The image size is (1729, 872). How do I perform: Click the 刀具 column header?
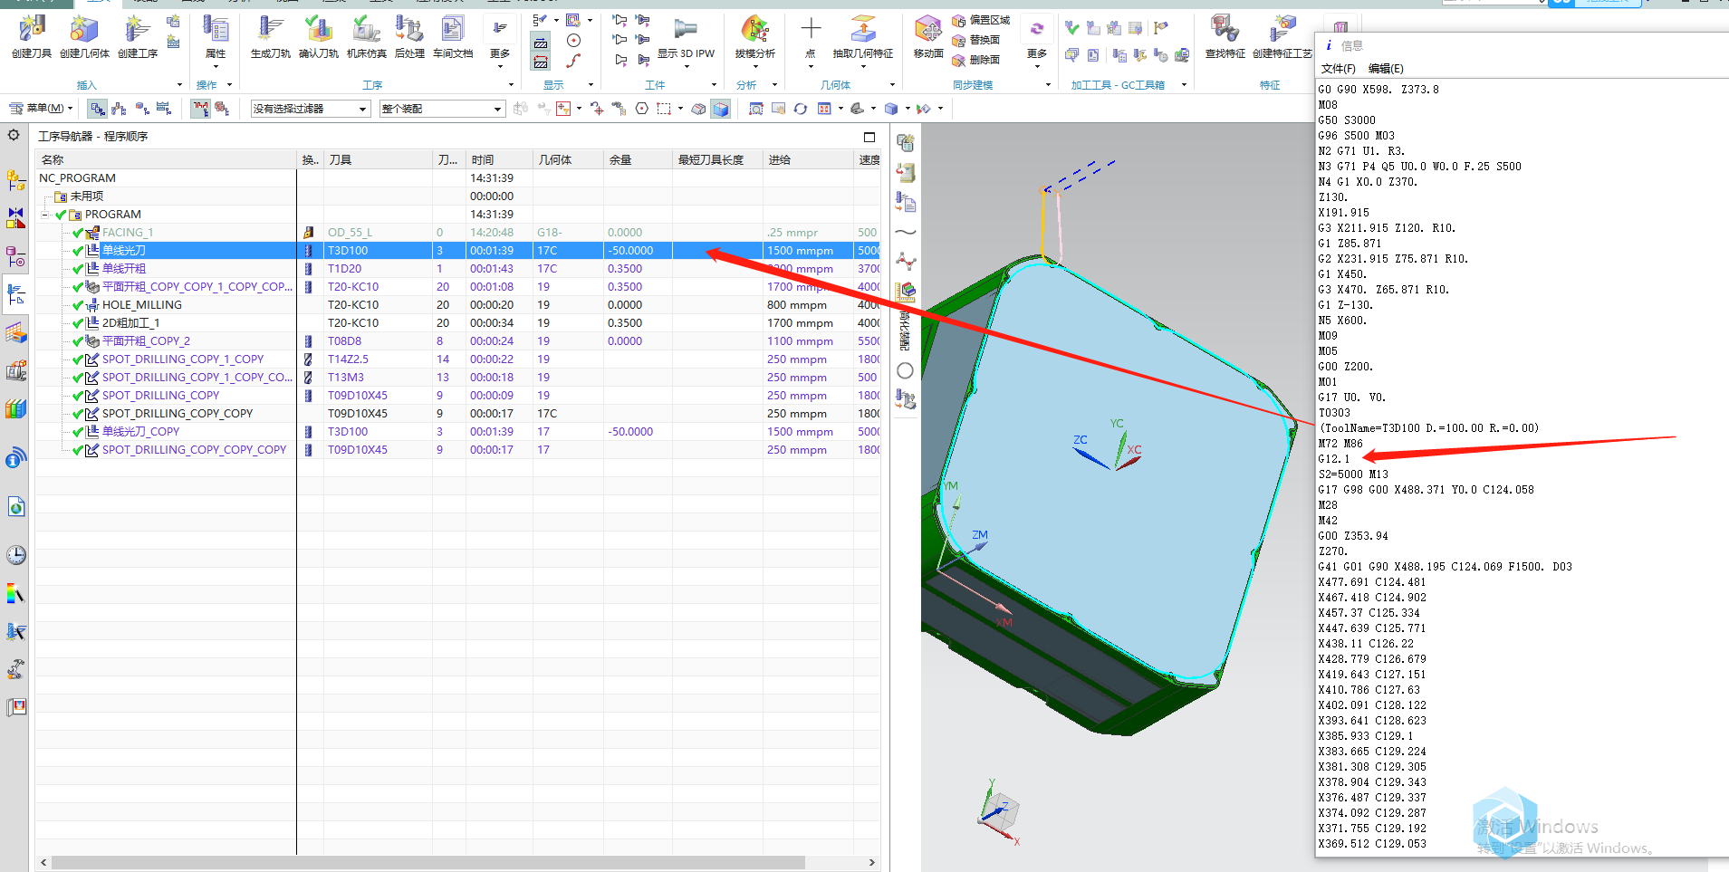(379, 159)
